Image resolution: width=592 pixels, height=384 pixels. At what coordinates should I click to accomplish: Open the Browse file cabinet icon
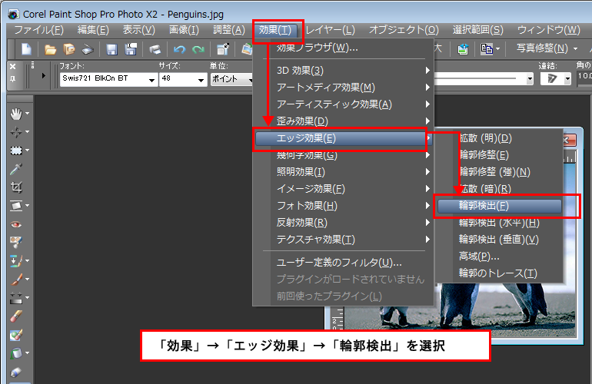click(x=69, y=49)
